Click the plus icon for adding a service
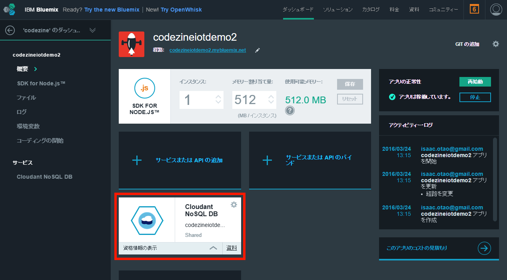 137,160
